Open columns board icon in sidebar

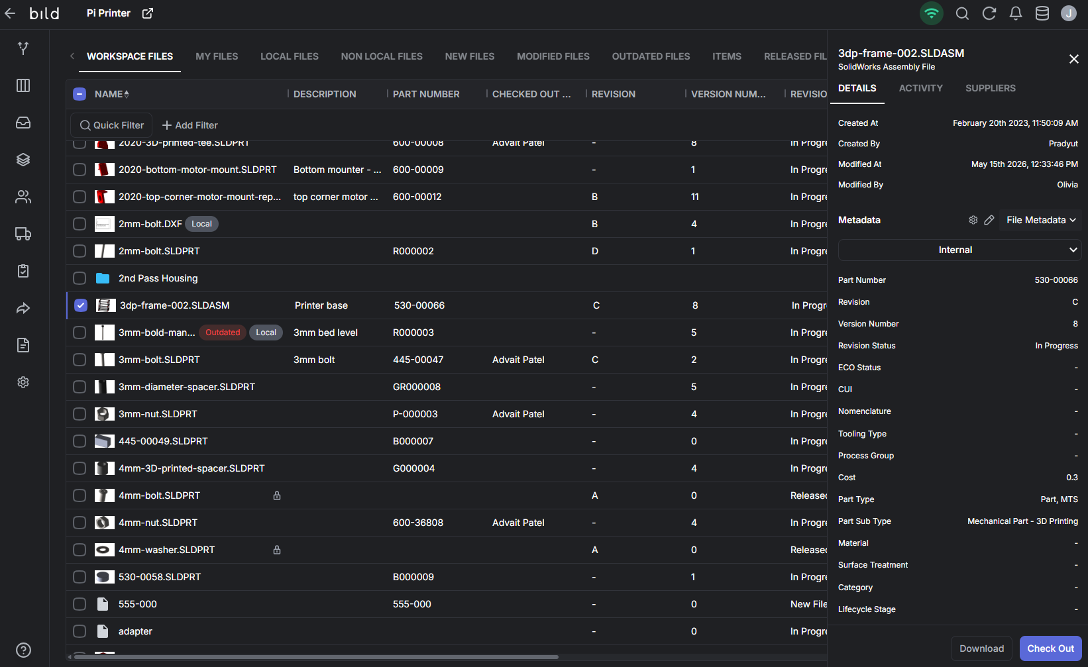click(23, 85)
